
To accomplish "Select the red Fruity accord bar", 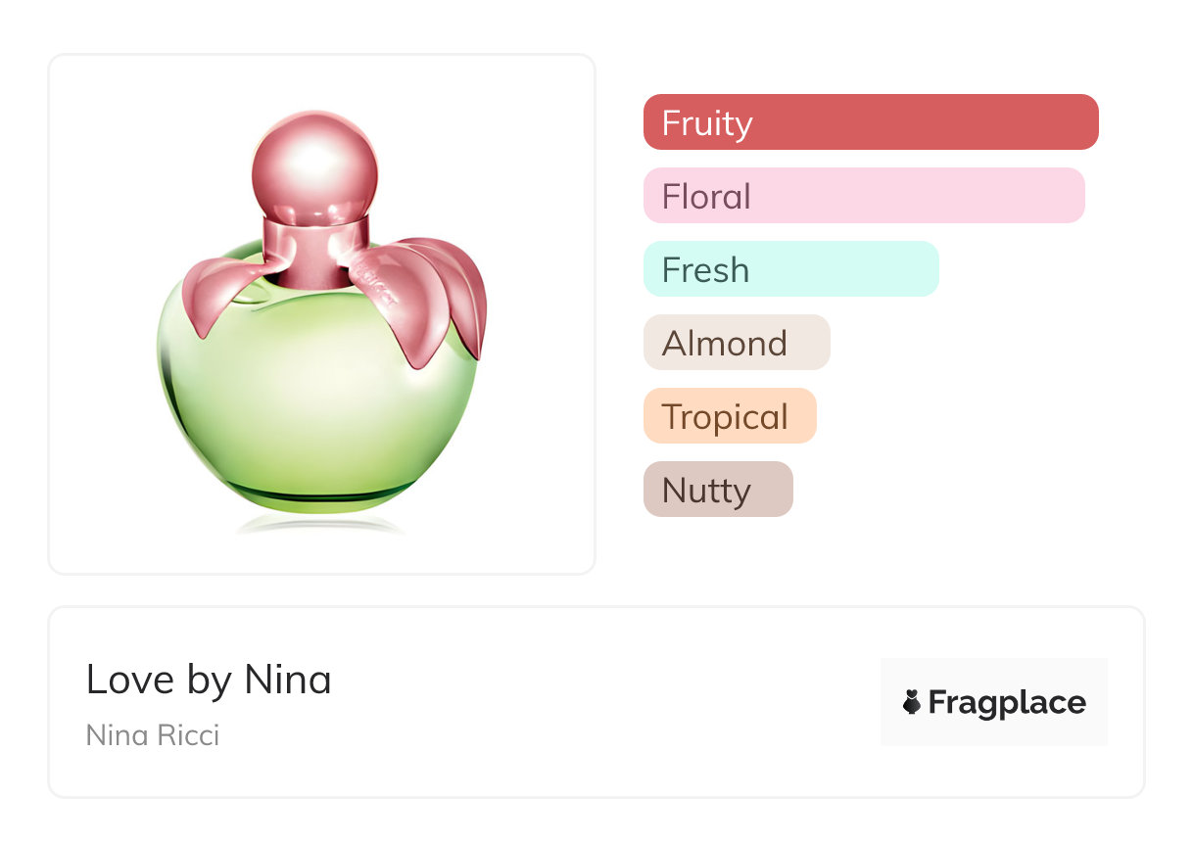I will pos(871,122).
